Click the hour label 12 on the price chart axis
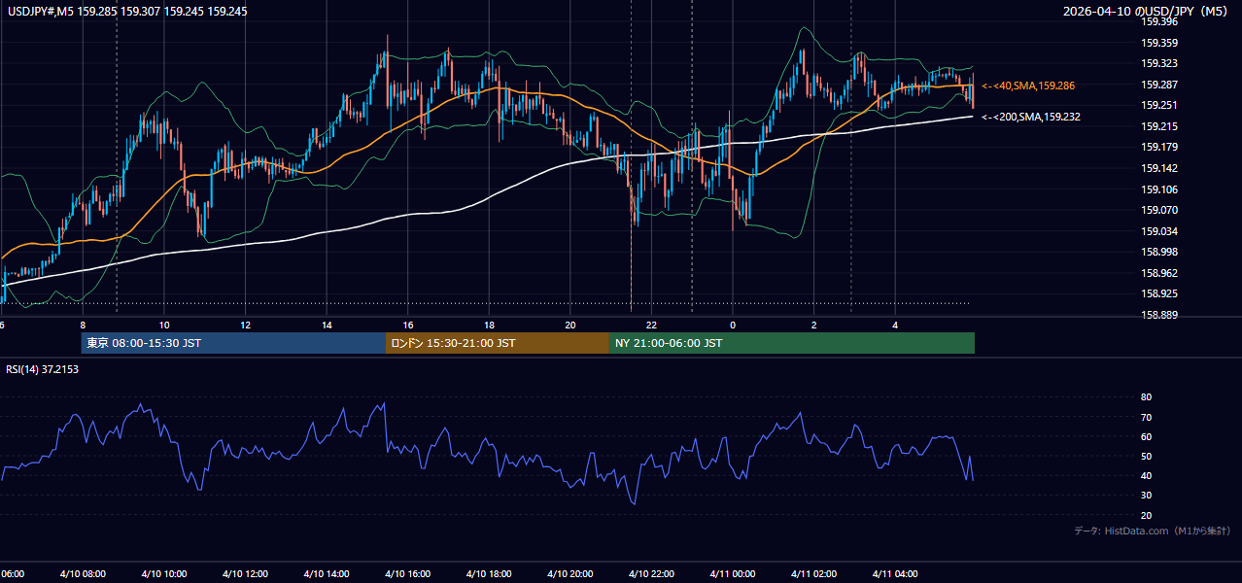 pos(246,325)
